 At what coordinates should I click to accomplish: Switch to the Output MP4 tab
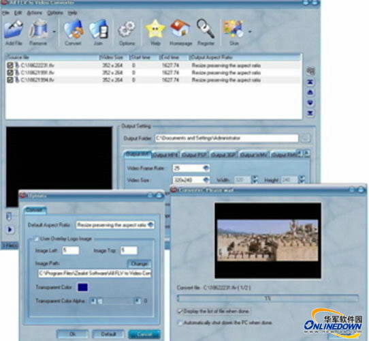(166, 155)
